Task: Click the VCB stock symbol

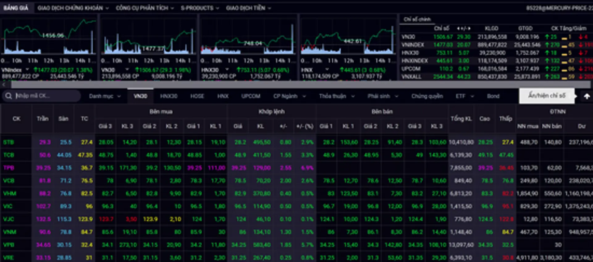Action: pyautogui.click(x=9, y=181)
